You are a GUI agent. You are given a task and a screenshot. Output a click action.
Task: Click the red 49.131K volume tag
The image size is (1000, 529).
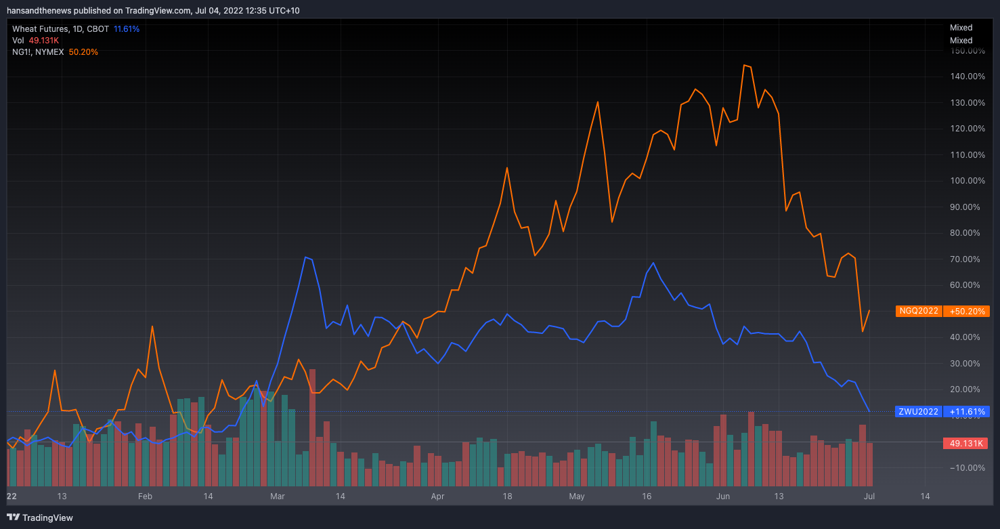[965, 443]
